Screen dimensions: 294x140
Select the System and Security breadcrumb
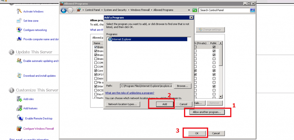coord(115,10)
